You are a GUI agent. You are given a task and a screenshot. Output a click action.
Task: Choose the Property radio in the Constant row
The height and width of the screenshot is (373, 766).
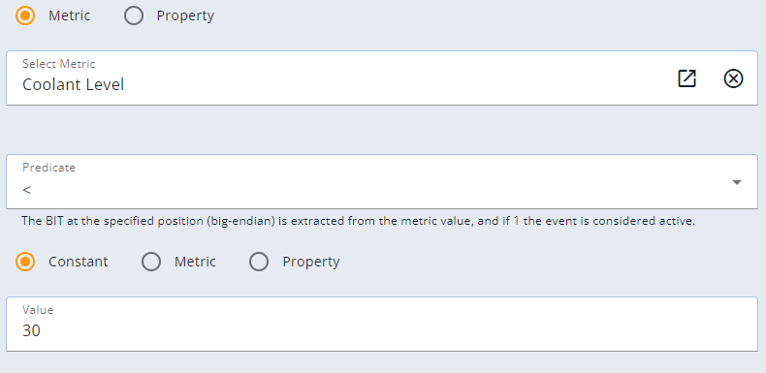point(259,262)
